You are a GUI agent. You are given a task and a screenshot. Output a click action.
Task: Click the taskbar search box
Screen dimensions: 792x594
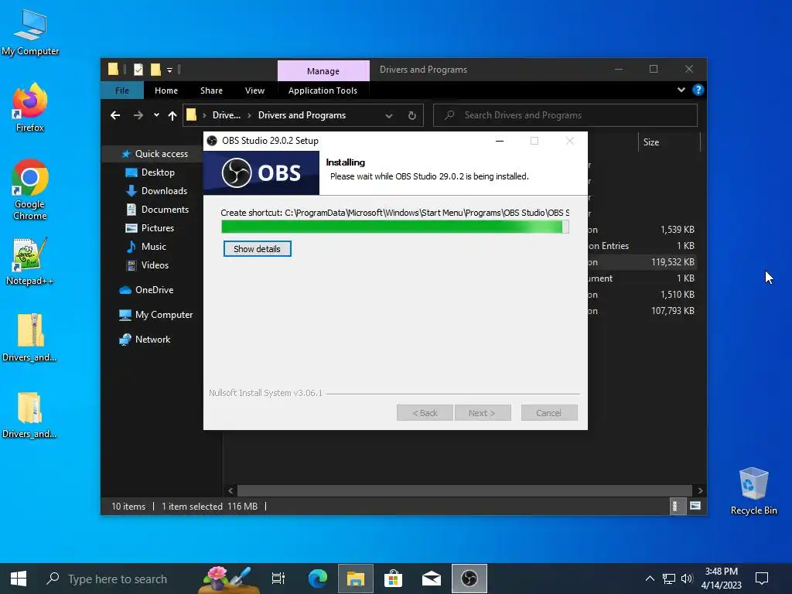pyautogui.click(x=116, y=579)
